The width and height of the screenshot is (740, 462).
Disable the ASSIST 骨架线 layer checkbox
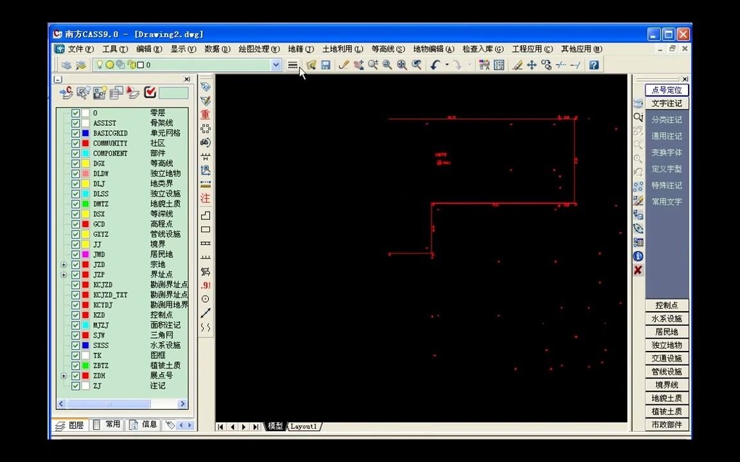pyautogui.click(x=76, y=123)
